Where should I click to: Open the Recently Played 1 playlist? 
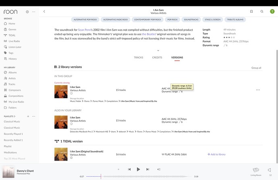click(x=13, y=134)
